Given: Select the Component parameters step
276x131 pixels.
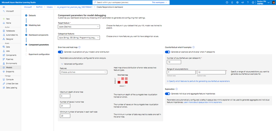Looking at the screenshot, I should pos(39,45).
